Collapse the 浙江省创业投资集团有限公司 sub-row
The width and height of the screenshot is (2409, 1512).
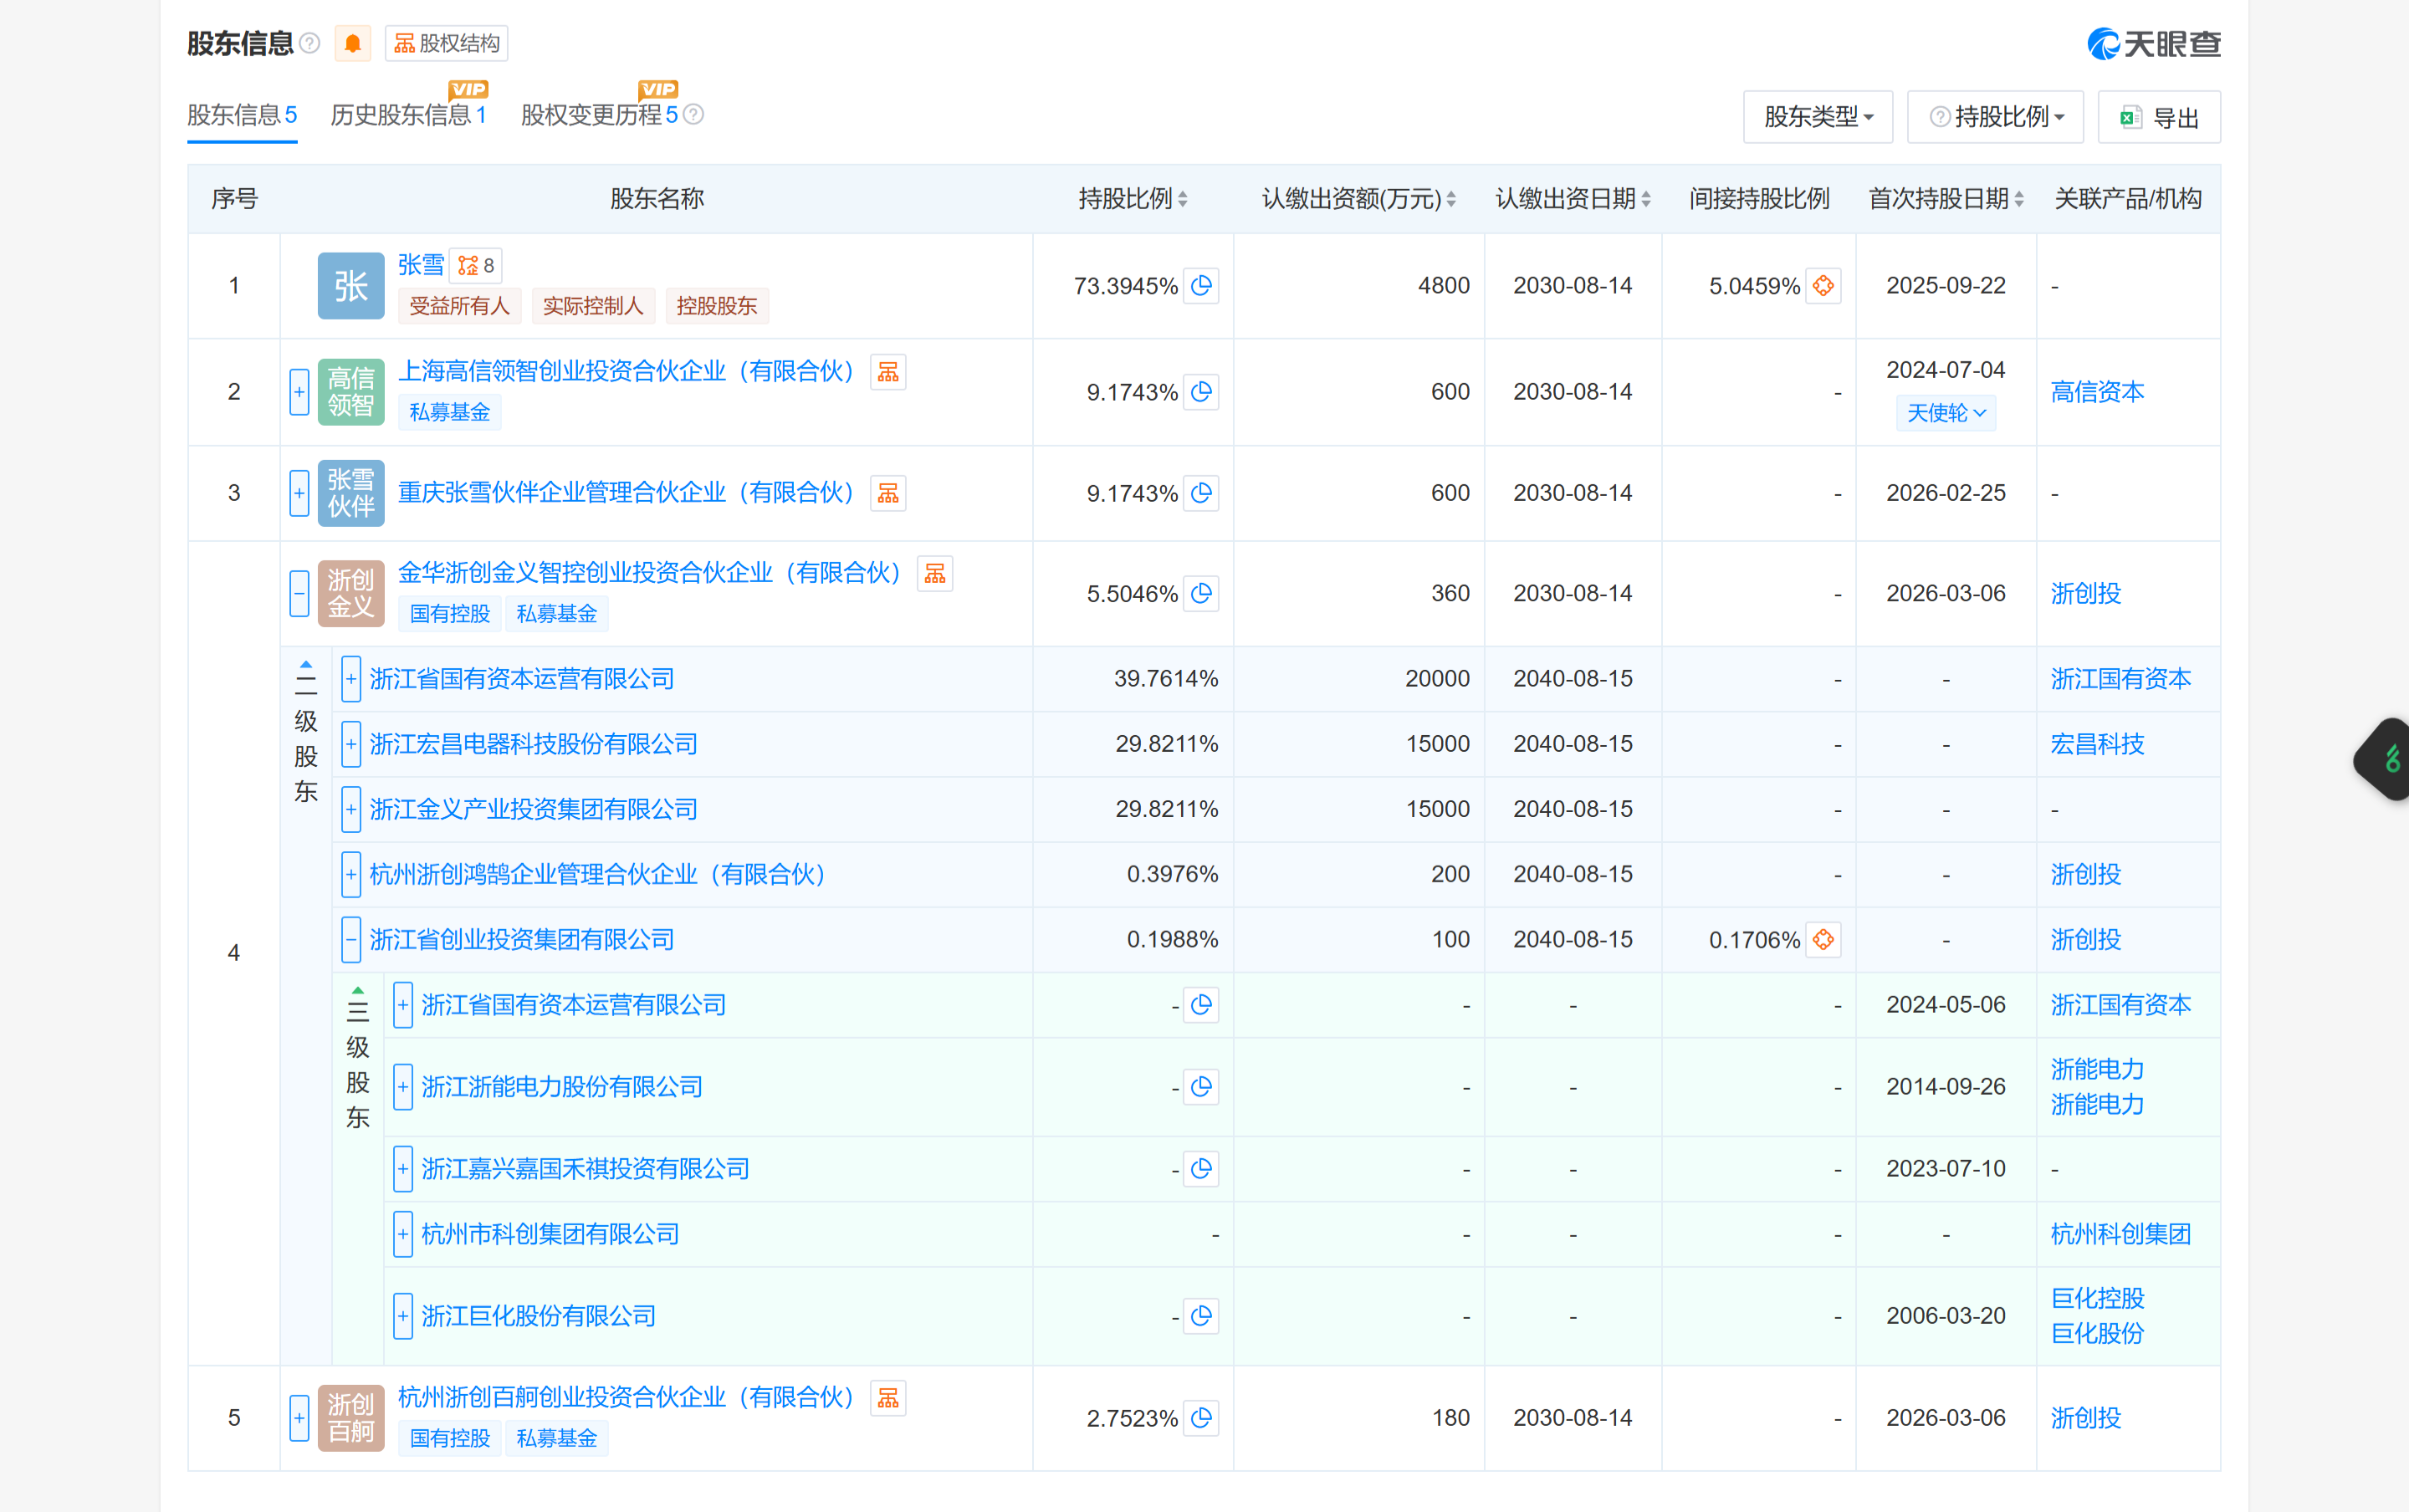click(351, 940)
